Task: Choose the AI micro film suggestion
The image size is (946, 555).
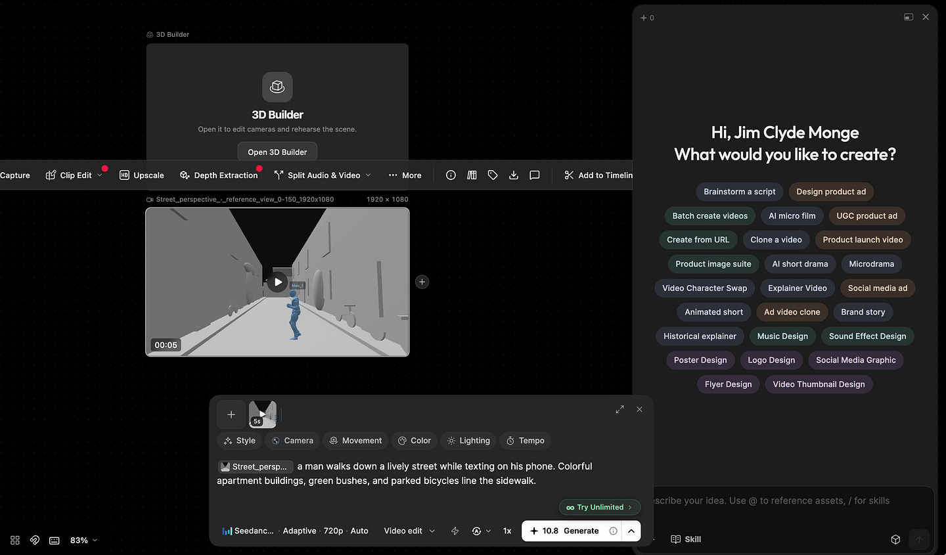Action: tap(792, 215)
